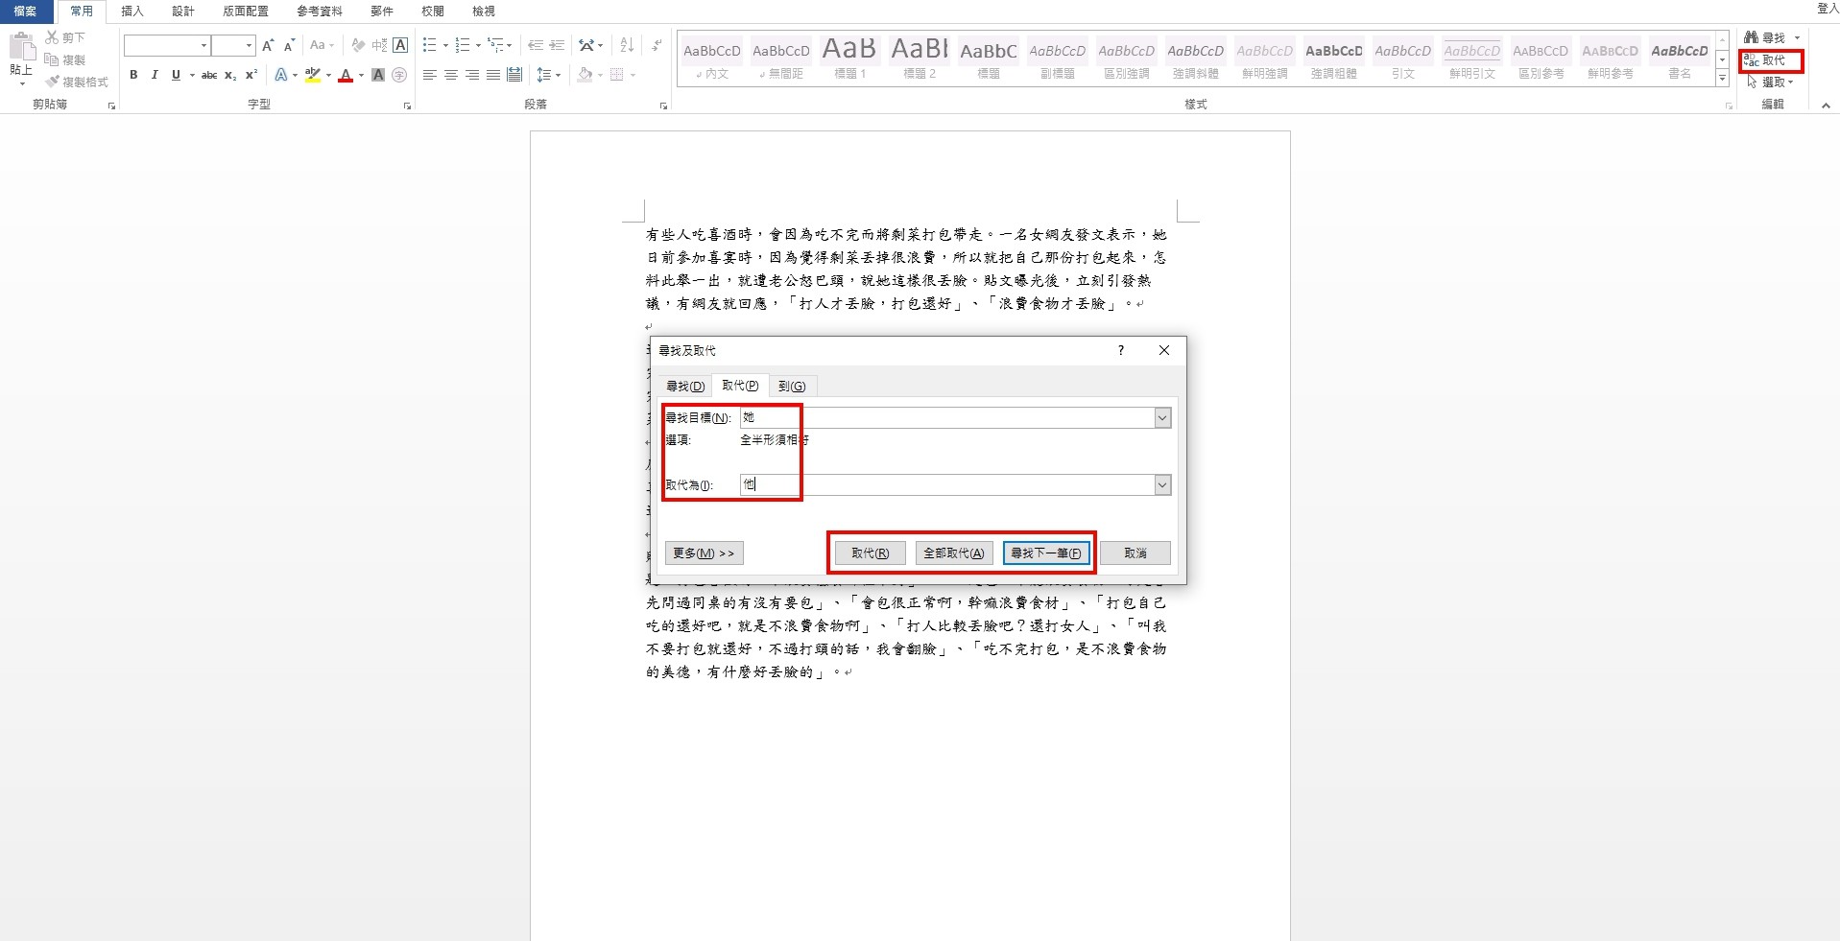Toggle Bold formatting
The height and width of the screenshot is (941, 1840).
(x=133, y=75)
